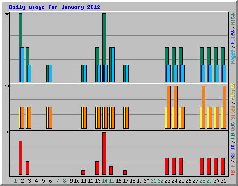Image resolution: width=238 pixels, height=186 pixels.
Task: Click the red kB bar for day 3
Action: tap(27, 168)
